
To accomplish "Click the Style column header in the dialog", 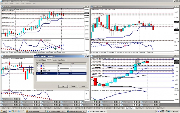I will click(x=78, y=64).
